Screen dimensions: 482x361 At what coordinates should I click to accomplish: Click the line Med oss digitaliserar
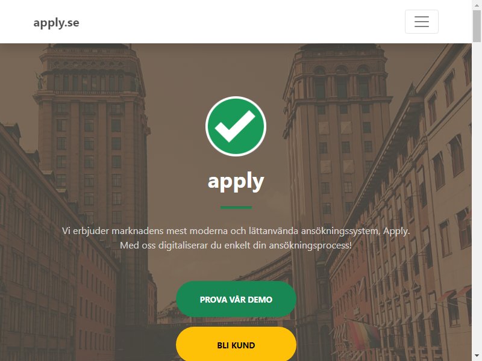coord(236,245)
